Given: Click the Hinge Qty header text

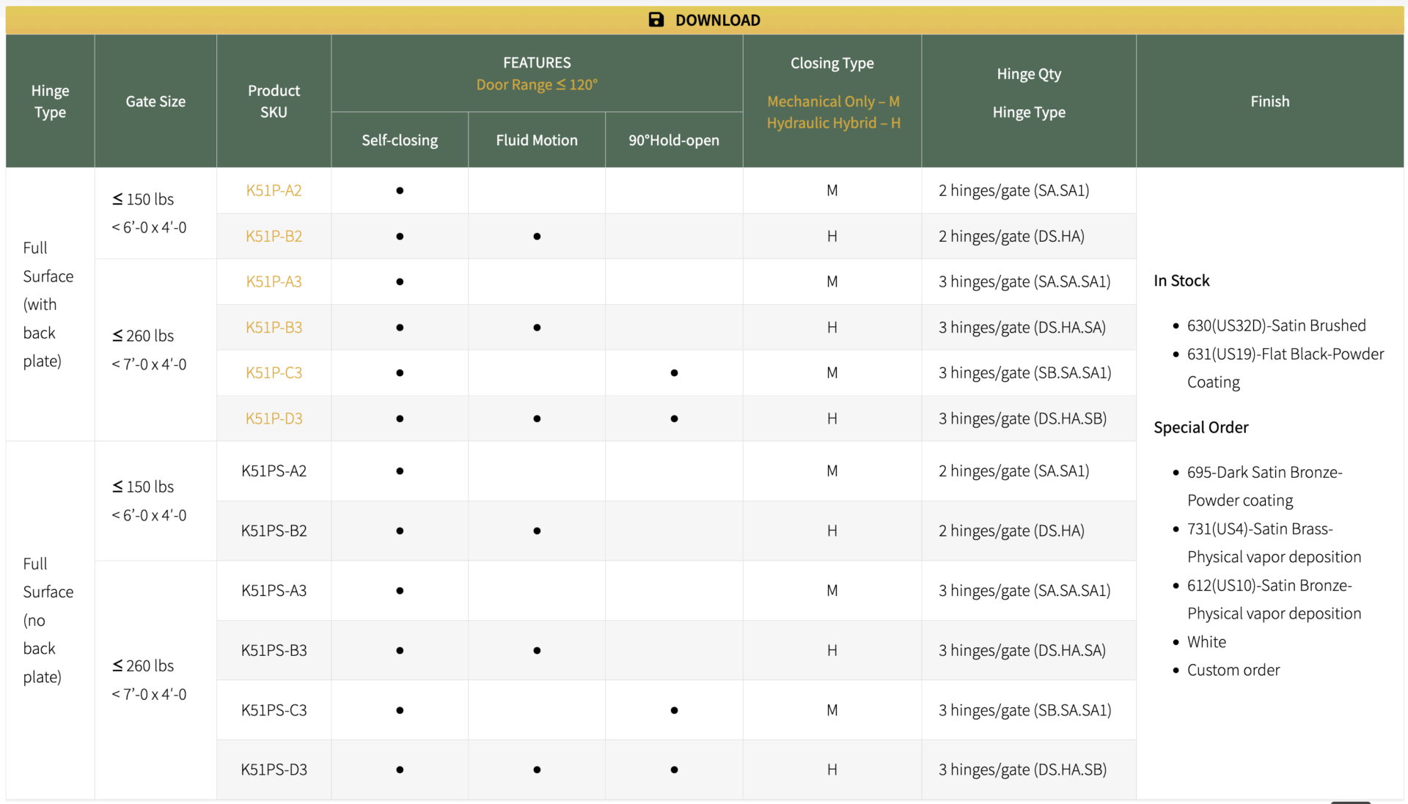Looking at the screenshot, I should pos(1029,74).
